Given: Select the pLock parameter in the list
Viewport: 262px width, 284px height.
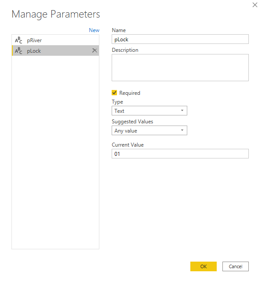Looking at the screenshot, I should [55, 51].
